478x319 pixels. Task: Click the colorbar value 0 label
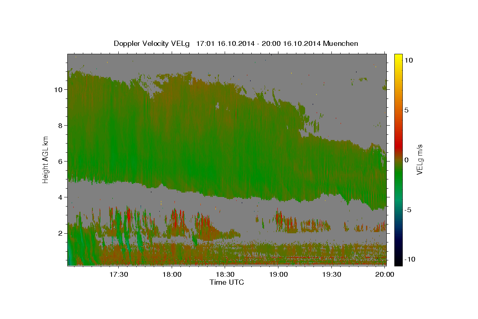tap(407, 160)
